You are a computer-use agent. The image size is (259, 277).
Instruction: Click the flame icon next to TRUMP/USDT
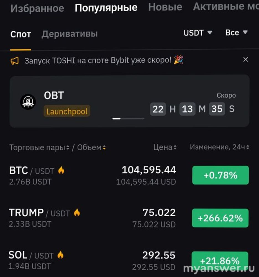coord(77,213)
